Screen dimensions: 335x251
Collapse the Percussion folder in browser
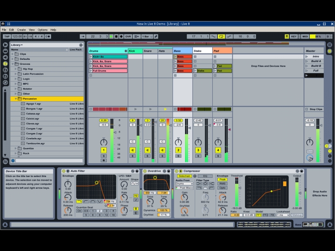(16, 99)
